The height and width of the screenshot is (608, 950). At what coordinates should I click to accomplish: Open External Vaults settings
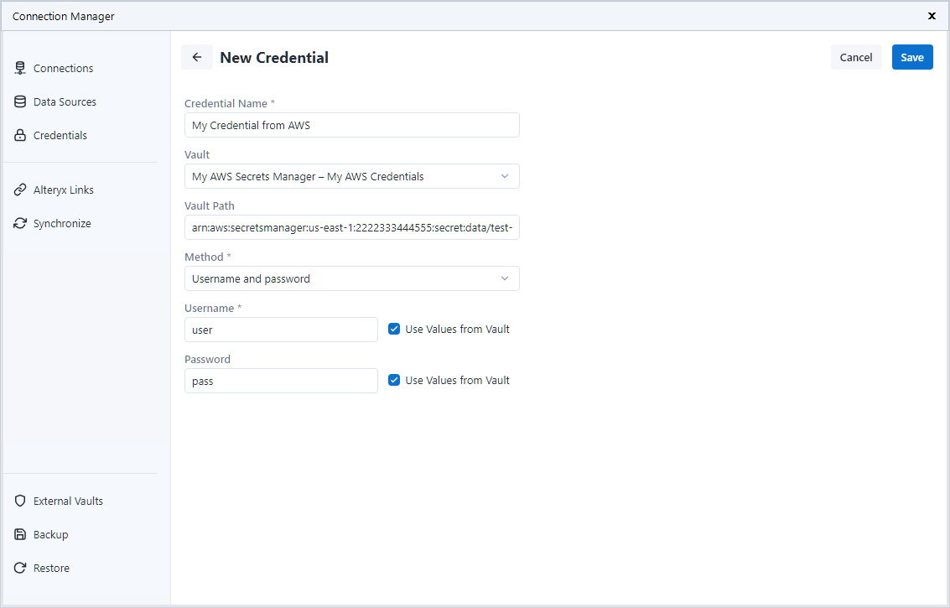[x=20, y=501]
